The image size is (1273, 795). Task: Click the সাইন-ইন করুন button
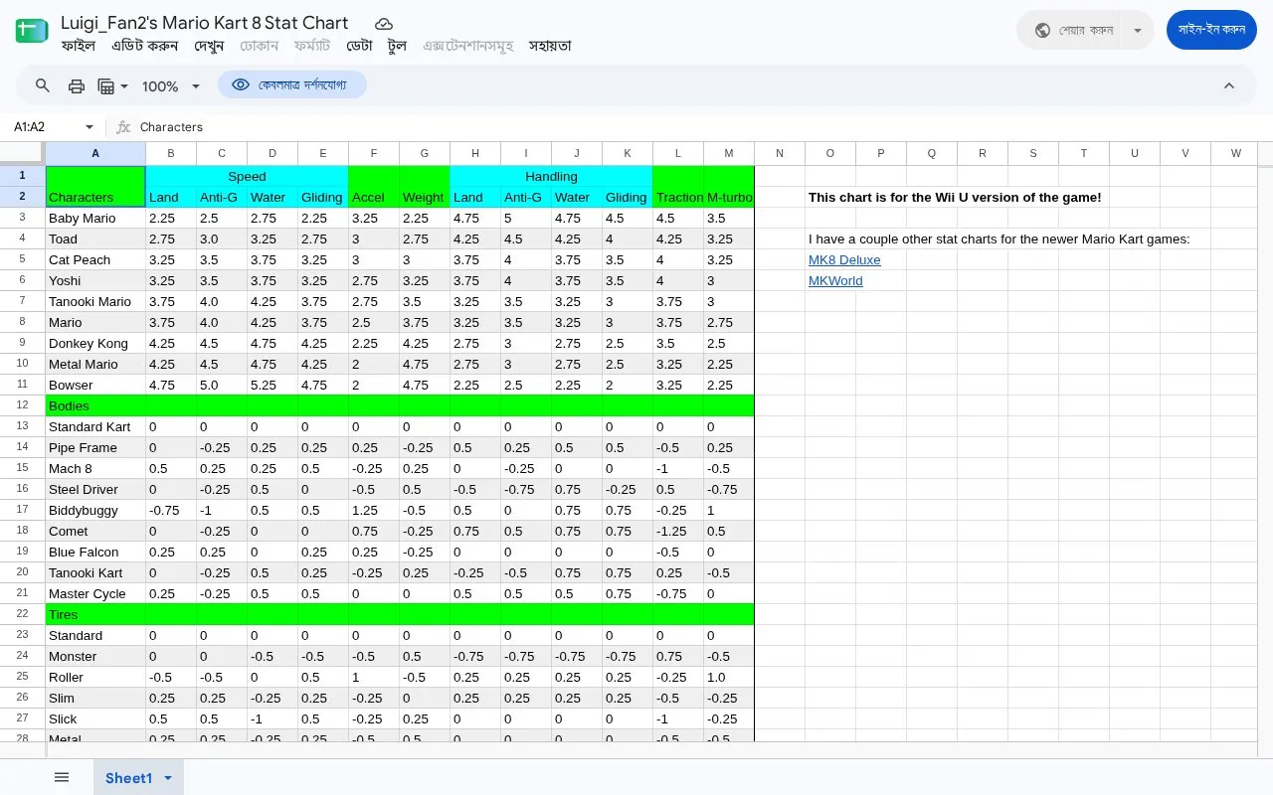(1211, 30)
